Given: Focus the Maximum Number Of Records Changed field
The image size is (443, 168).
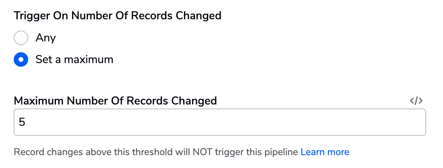Looking at the screenshot, I should (x=220, y=122).
